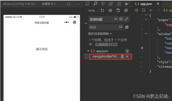Open 热重载 开 hot reload dropdown
Screen dimensions: 172x101
[x=49, y=4]
